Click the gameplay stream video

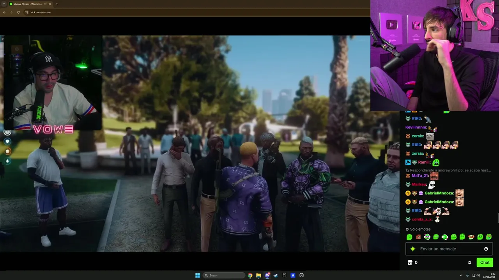(x=200, y=144)
